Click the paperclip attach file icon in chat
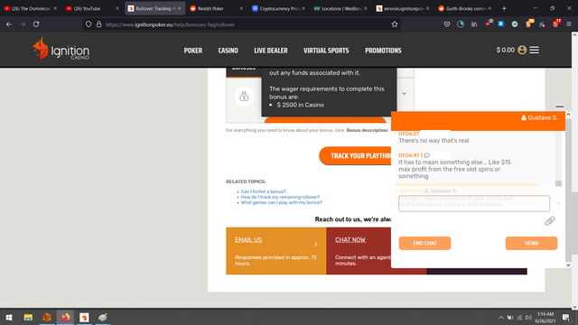The height and width of the screenshot is (325, 578). click(549, 220)
